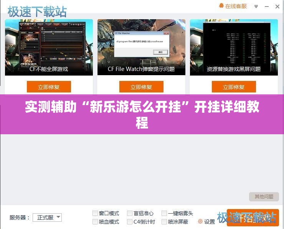Expand the 服务器 正式服 dropdown
Screen dimensions: 284x229
coord(47,217)
